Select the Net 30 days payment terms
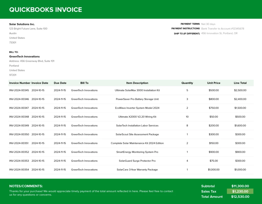The height and width of the screenshot is (204, 262). coord(208,24)
